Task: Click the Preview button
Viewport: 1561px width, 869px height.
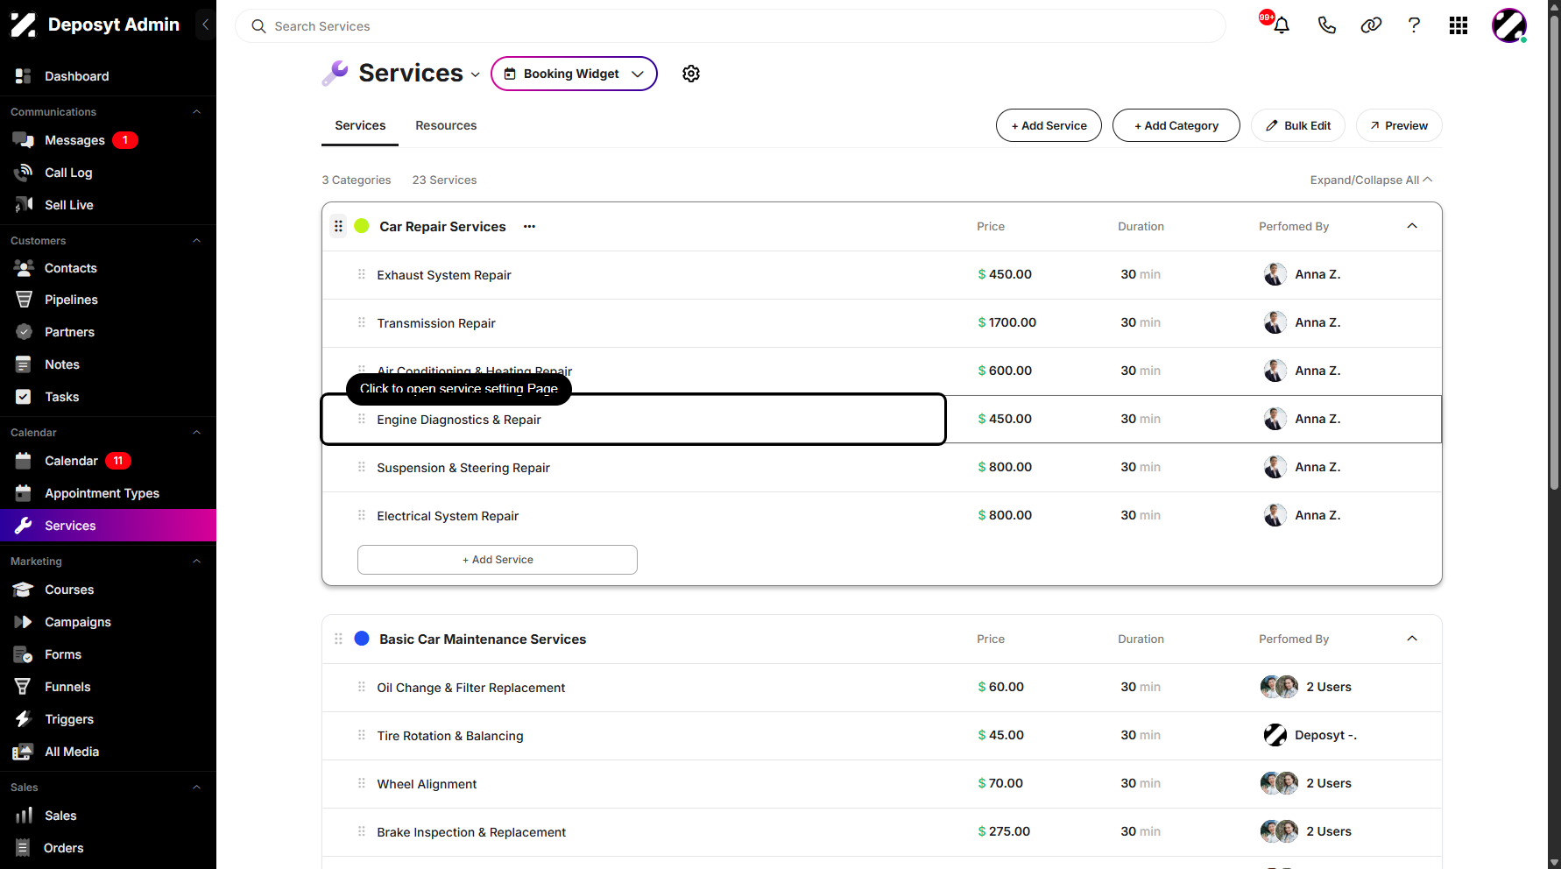Action: click(x=1399, y=125)
